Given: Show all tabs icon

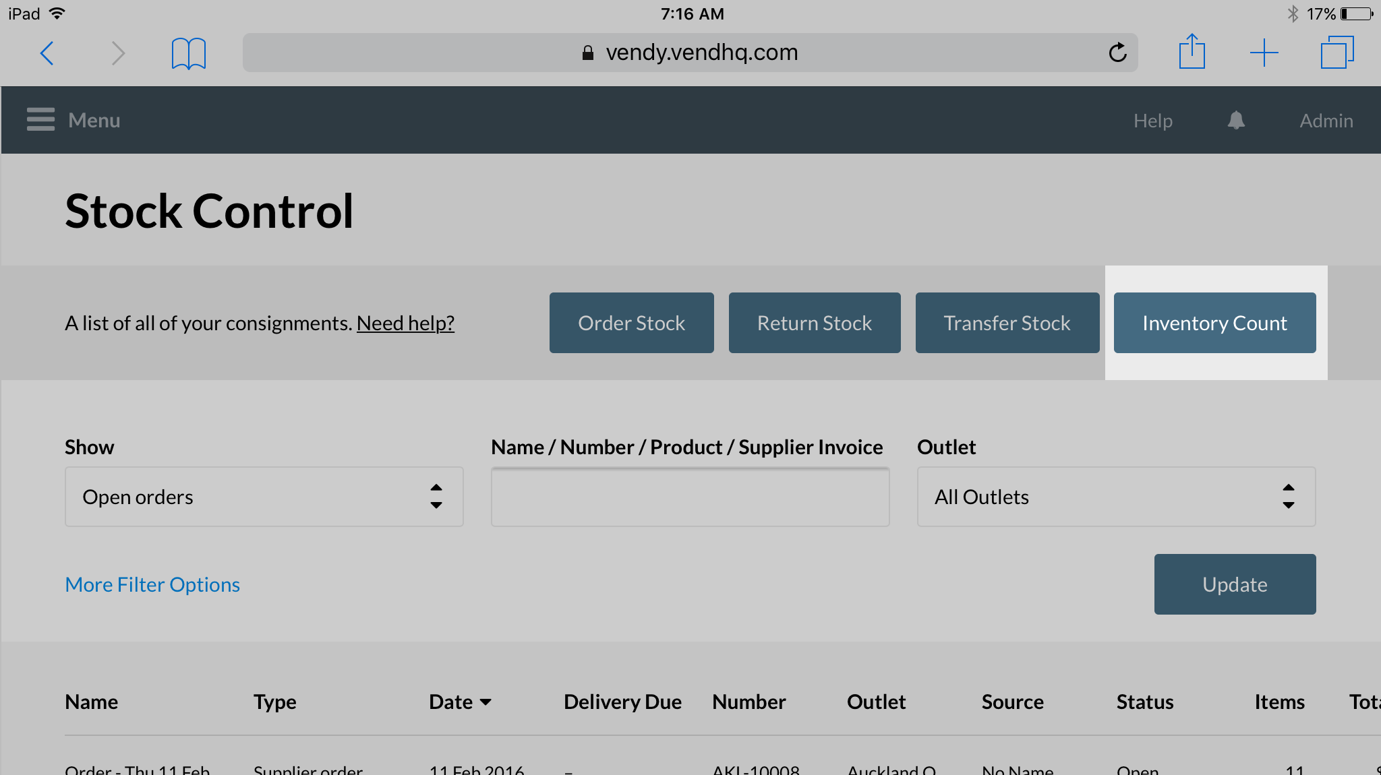Looking at the screenshot, I should tap(1336, 53).
